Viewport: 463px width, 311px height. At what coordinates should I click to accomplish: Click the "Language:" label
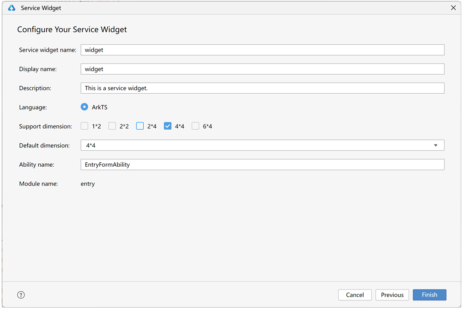(33, 107)
